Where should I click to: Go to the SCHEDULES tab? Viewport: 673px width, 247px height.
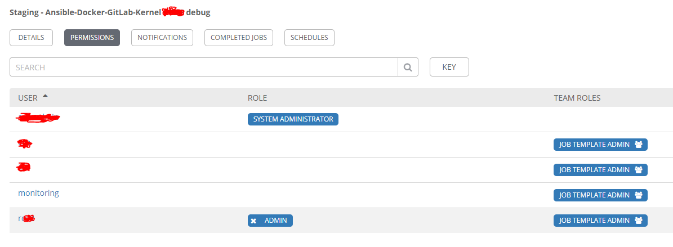[309, 37]
